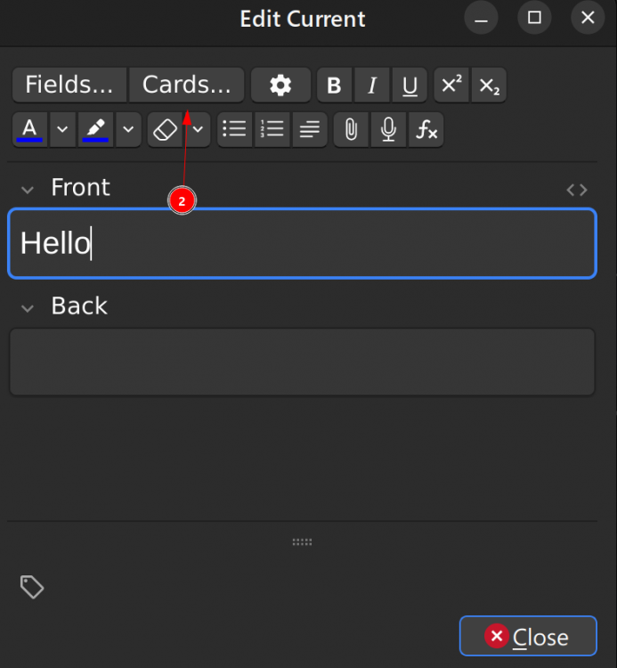This screenshot has height=668, width=617.
Task: Open the editor options gear
Action: pos(280,85)
